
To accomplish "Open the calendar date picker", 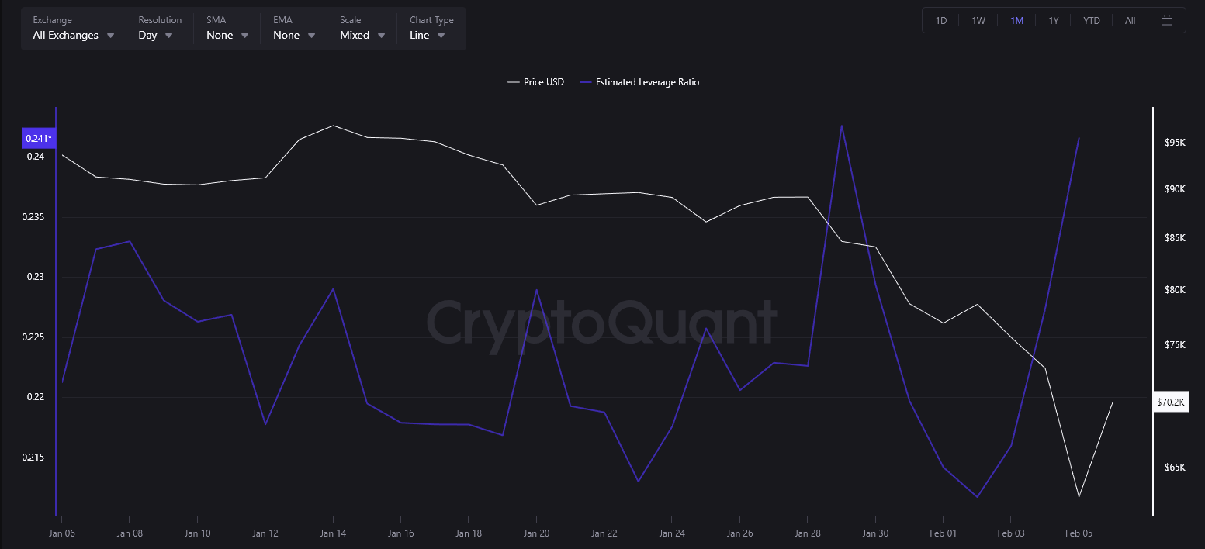I will click(1167, 20).
